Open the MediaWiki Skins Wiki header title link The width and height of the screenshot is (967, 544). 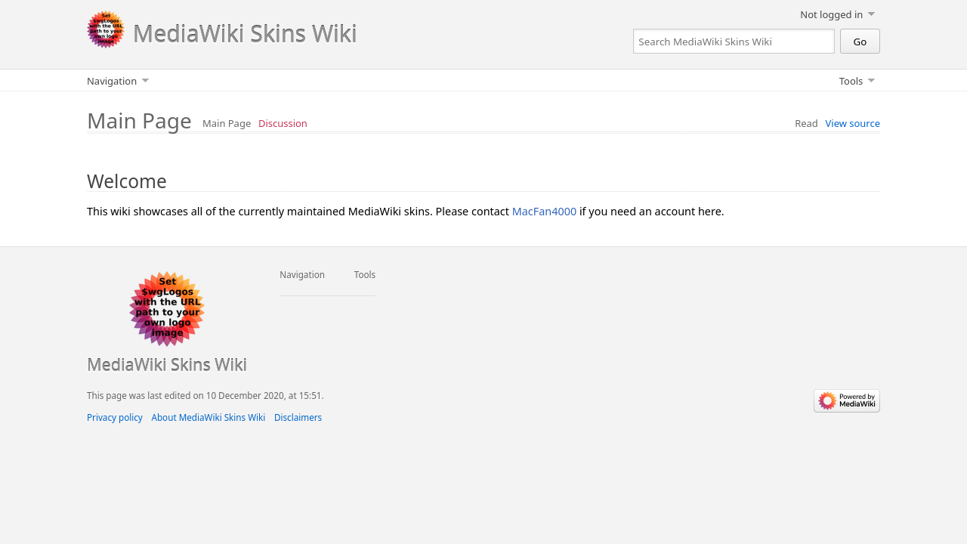tap(245, 34)
